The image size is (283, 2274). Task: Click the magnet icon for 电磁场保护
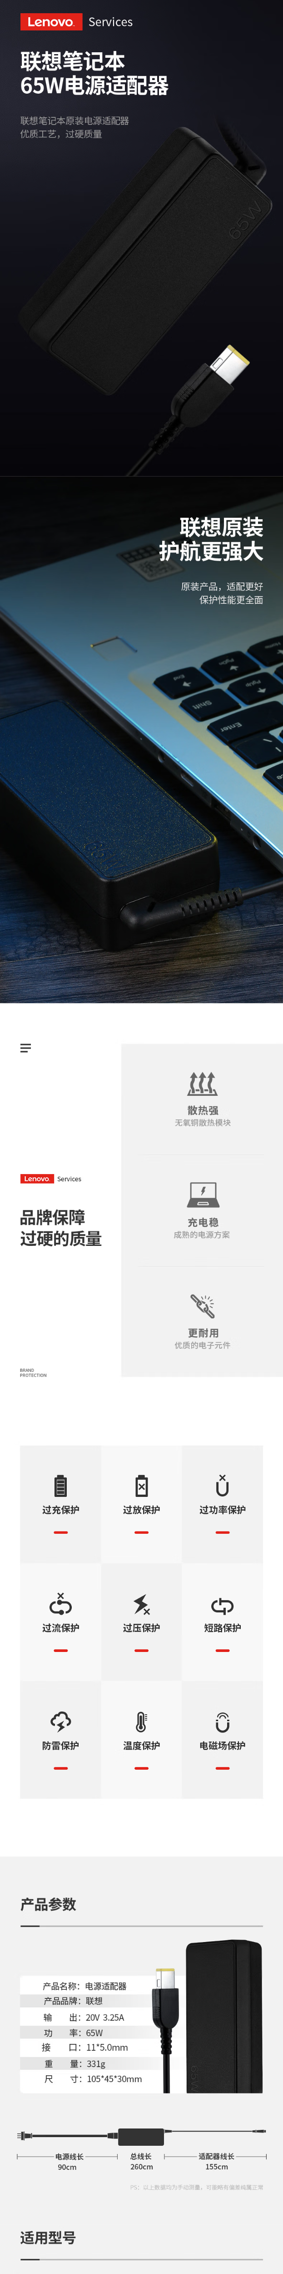click(x=222, y=1722)
